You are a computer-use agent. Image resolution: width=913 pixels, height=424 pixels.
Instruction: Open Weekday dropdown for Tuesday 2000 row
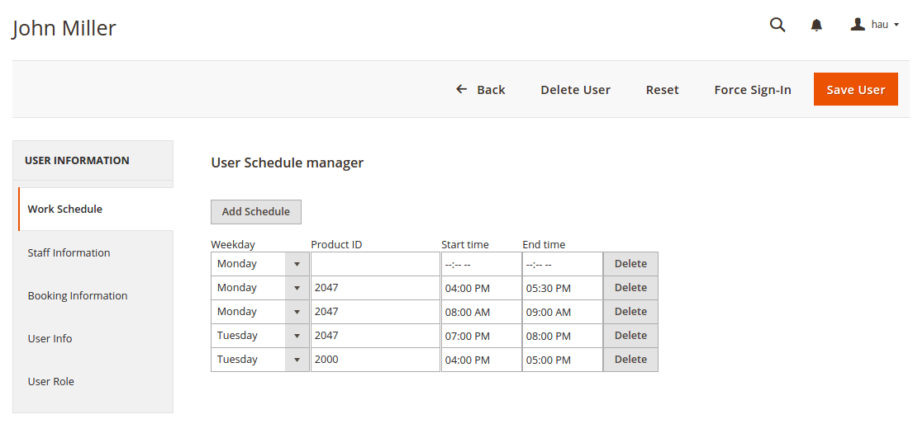[259, 360]
